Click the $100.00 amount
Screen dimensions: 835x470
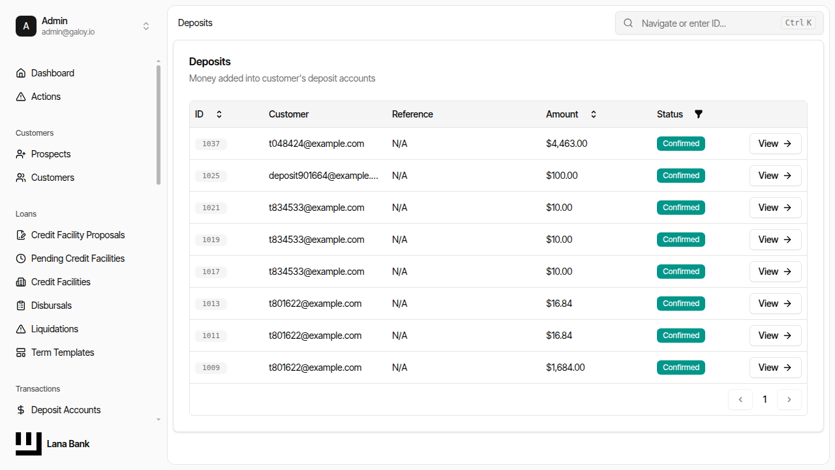[562, 176]
